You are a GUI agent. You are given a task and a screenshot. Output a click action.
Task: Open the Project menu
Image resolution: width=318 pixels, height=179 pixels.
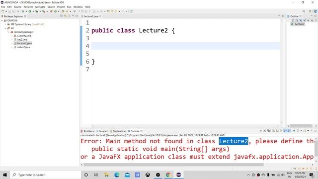point(61,7)
